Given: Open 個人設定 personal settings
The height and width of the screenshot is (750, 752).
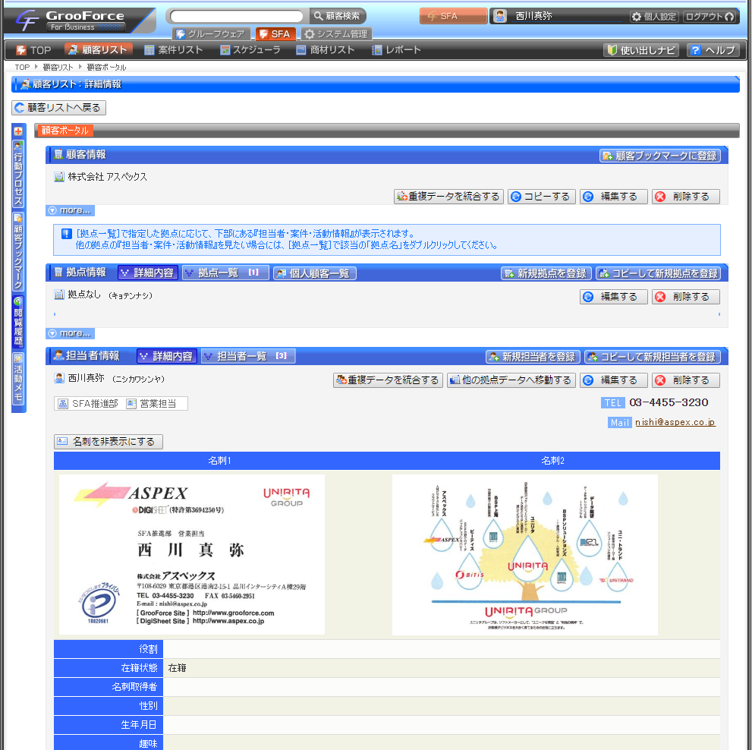Looking at the screenshot, I should coord(654,16).
